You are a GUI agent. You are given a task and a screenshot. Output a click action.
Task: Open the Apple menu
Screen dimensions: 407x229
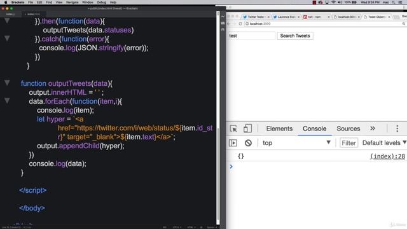coord(6,3)
